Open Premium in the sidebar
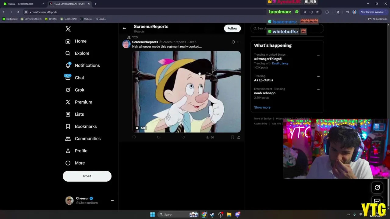Viewport: 390px width, 219px height. tap(79, 102)
